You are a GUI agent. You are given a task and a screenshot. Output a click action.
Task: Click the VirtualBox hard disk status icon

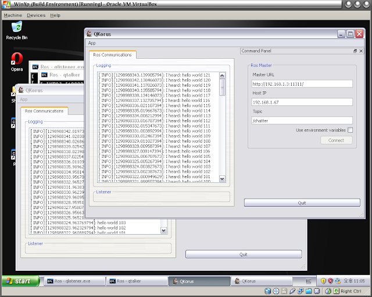tap(267, 291)
